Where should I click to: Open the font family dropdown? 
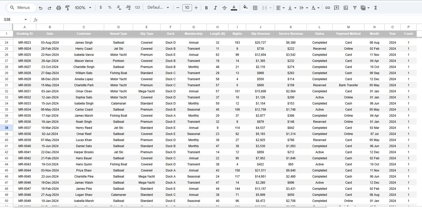158,8
